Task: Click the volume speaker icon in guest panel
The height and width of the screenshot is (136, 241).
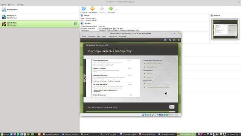Action: tap(174, 40)
